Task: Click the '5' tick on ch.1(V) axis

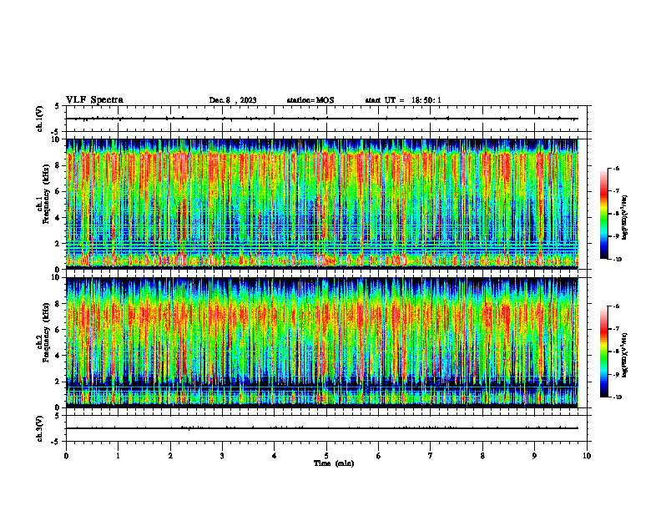Action: point(57,106)
